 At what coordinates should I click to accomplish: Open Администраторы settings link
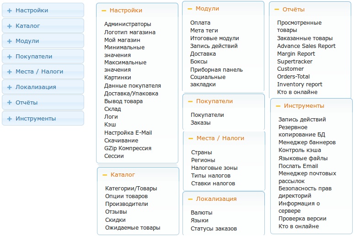click(128, 24)
